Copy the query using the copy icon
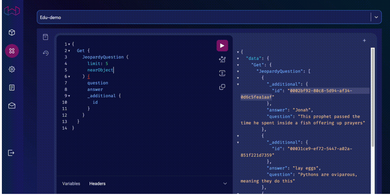The width and height of the screenshot is (390, 195). pyautogui.click(x=222, y=87)
